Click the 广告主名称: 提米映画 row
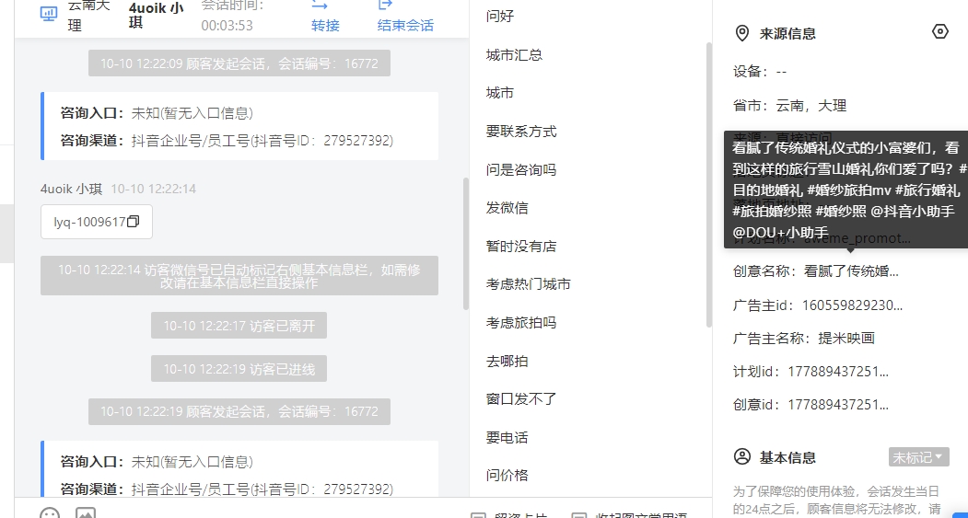 804,338
